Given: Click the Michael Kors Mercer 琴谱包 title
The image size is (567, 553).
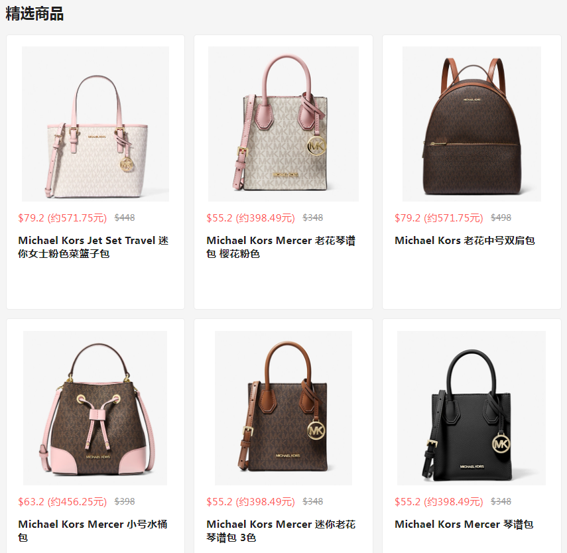Looking at the screenshot, I should point(464,524).
